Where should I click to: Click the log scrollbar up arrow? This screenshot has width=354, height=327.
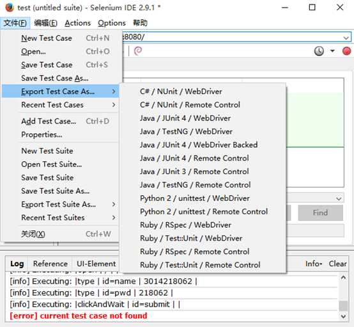343,278
